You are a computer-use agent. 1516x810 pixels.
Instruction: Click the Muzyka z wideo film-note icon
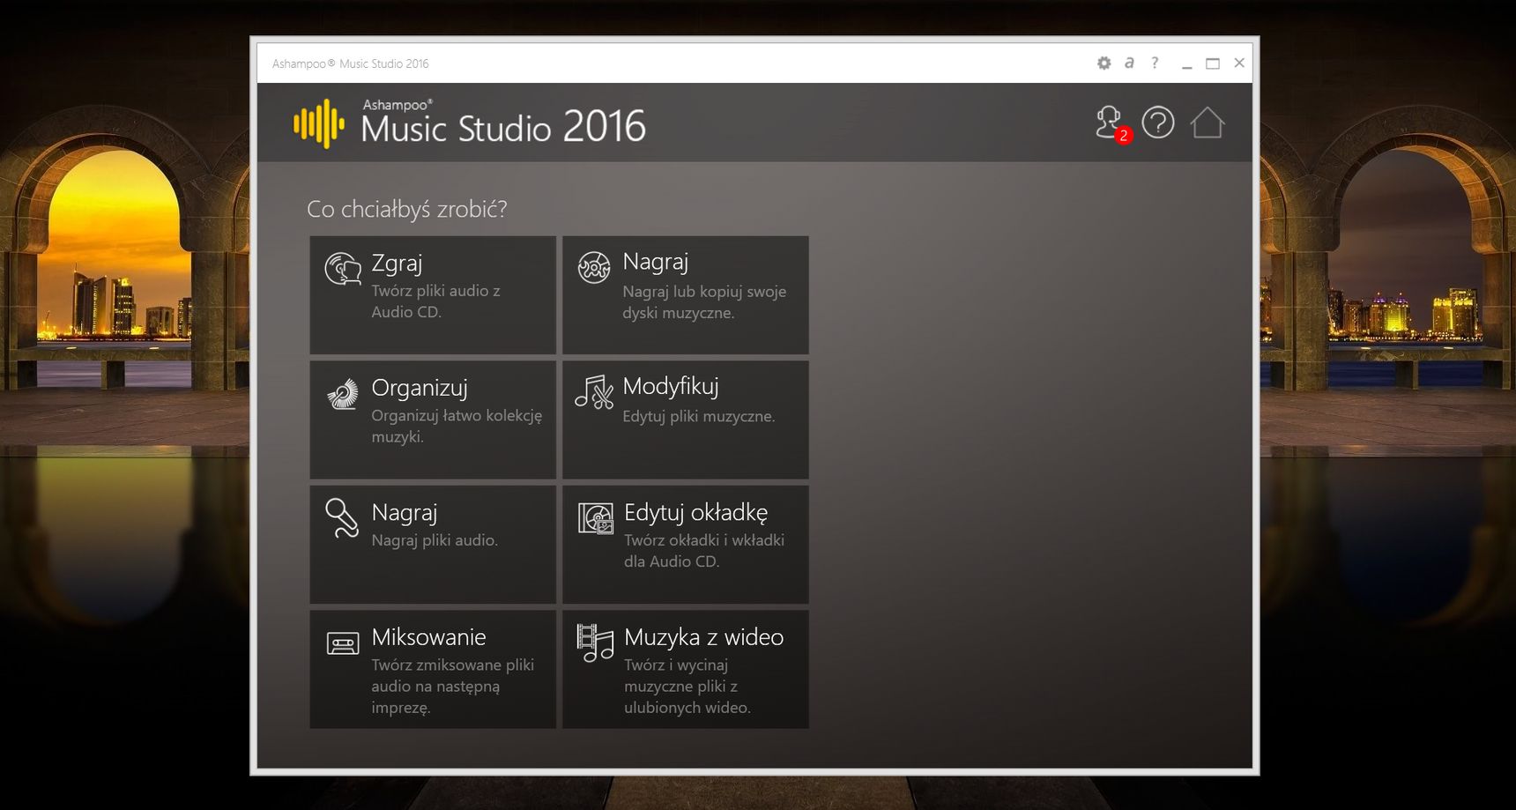click(x=595, y=643)
